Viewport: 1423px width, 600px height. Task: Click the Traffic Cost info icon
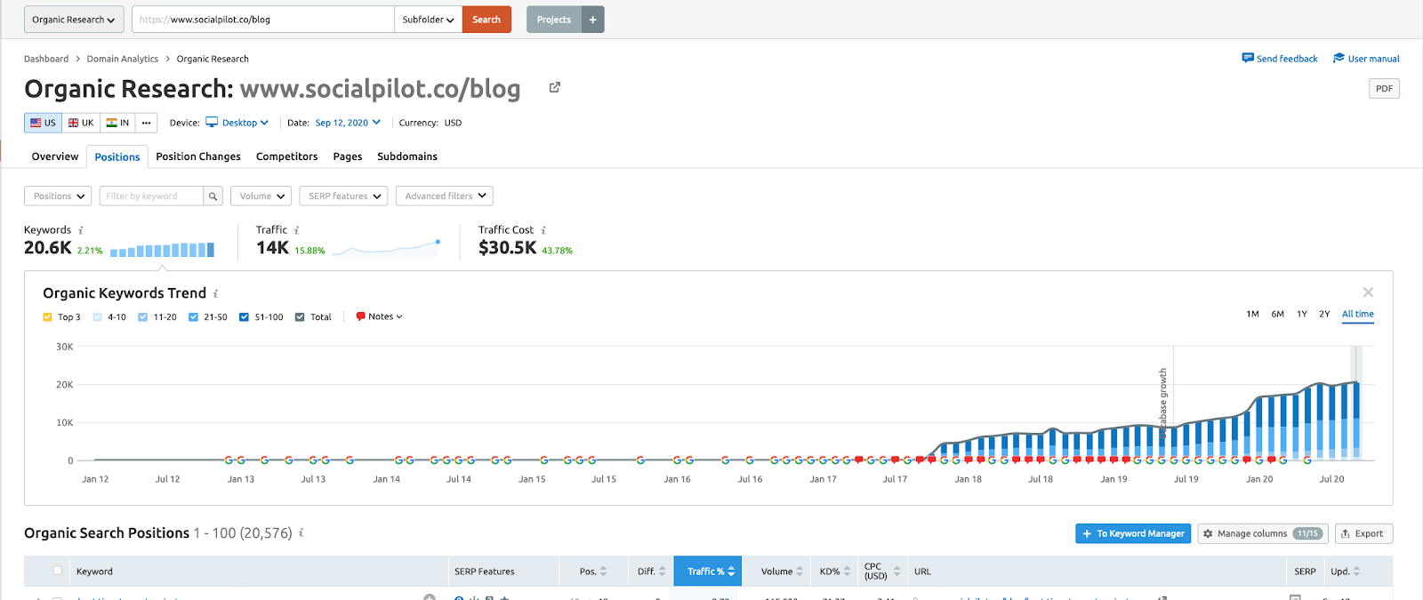coord(543,230)
